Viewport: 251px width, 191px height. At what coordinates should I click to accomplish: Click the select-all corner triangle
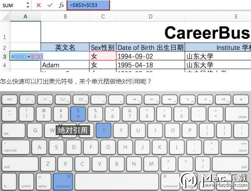pyautogui.click(x=5, y=17)
